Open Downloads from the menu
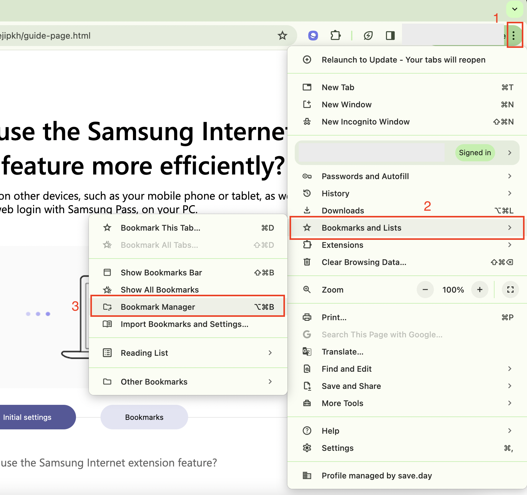This screenshot has width=527, height=495. (407, 210)
